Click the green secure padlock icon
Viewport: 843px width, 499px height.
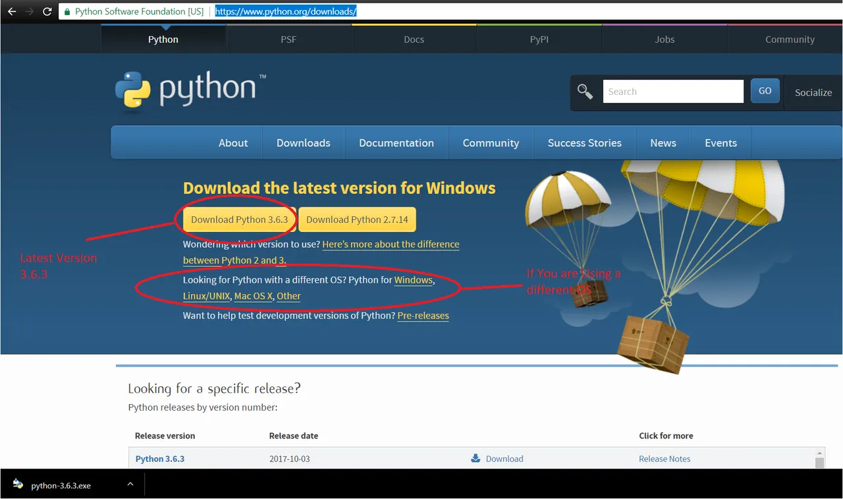pyautogui.click(x=67, y=12)
